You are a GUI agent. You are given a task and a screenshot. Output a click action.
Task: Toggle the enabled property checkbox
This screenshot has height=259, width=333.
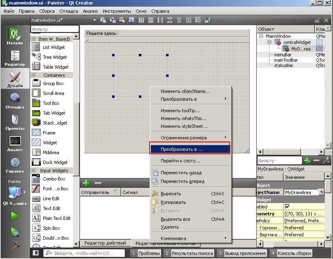[287, 206]
